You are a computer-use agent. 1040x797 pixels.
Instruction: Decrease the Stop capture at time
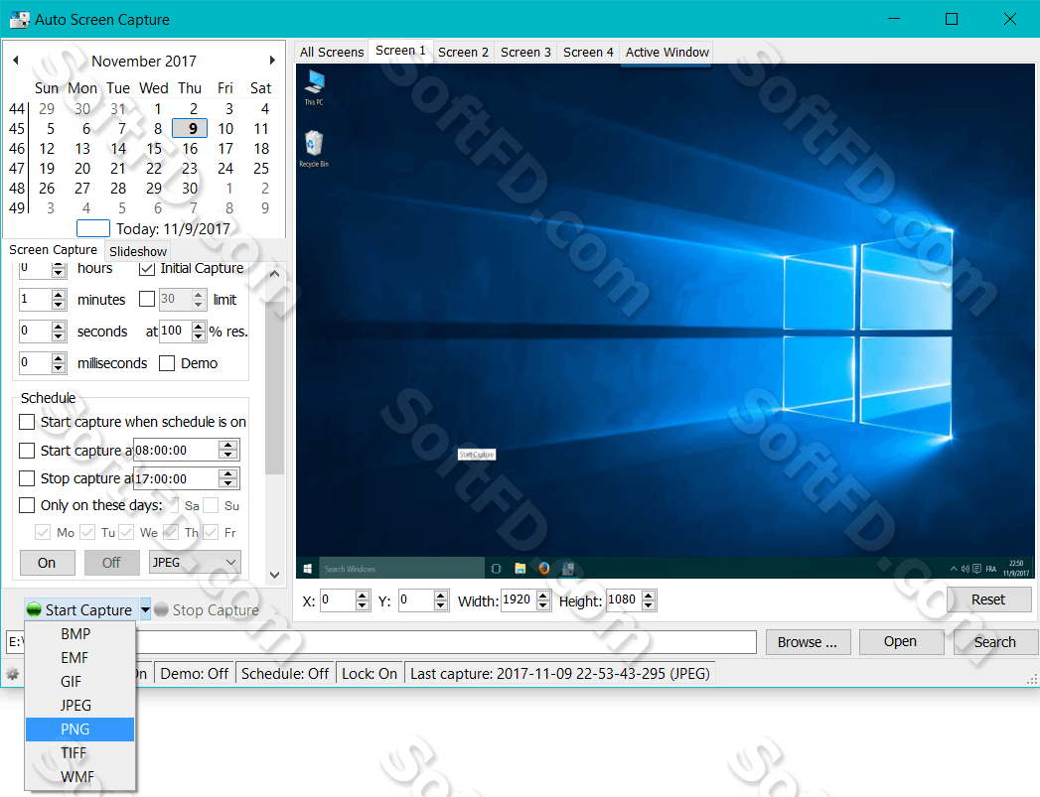point(228,483)
